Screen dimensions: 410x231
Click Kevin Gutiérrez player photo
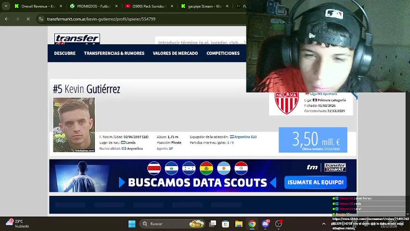click(74, 125)
